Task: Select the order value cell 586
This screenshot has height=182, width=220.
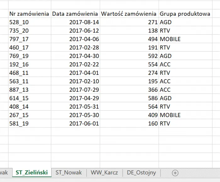Action: point(152,98)
